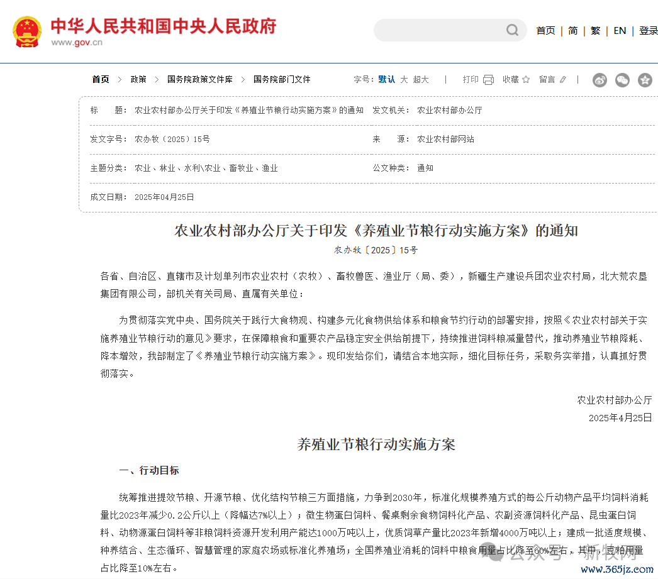658x579 pixels.
Task: Open the English (EN) version
Action: [x=620, y=30]
